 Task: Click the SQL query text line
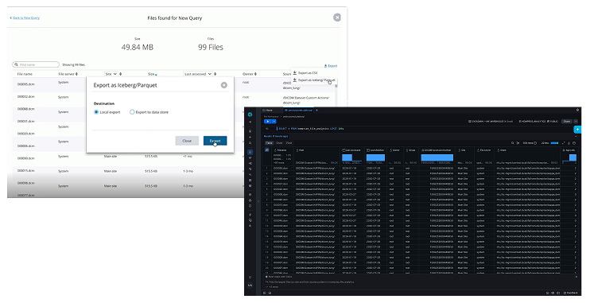point(311,129)
